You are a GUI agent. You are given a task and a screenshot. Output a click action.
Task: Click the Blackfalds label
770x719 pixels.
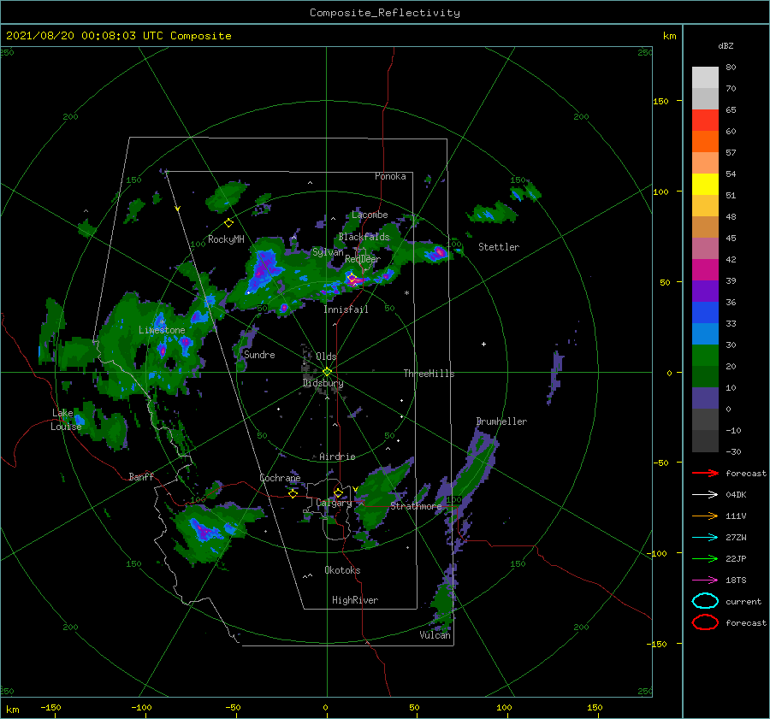[364, 237]
